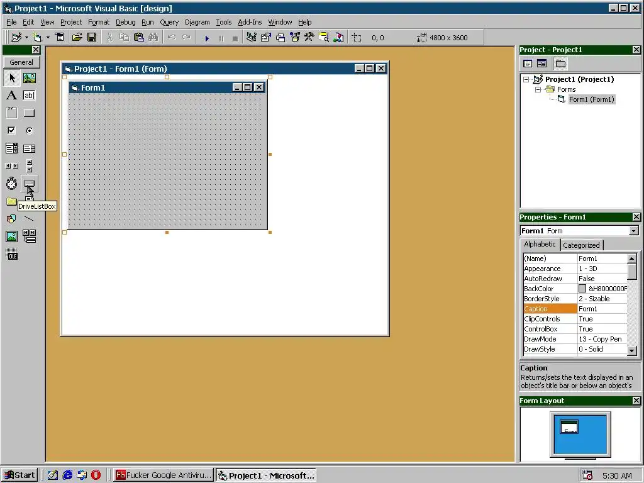The width and height of the screenshot is (644, 483).
Task: Select the DirListBox folder tool
Action: coord(12,201)
